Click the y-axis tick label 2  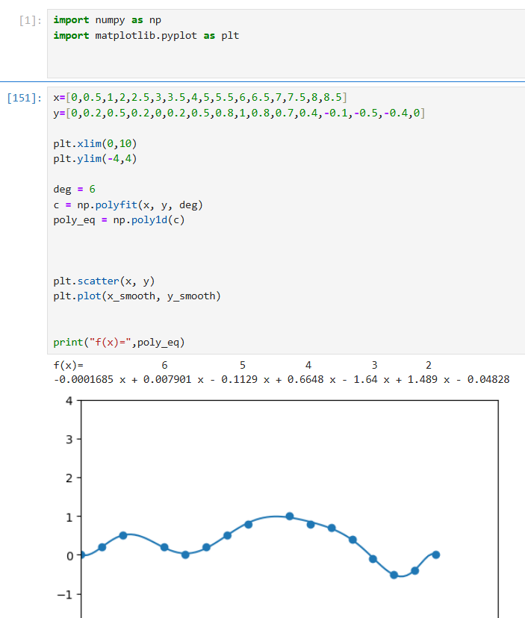coord(69,478)
